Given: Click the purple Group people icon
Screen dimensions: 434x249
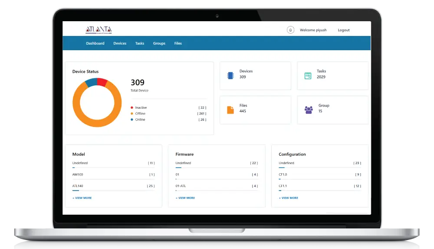Looking at the screenshot, I should click(x=309, y=110).
